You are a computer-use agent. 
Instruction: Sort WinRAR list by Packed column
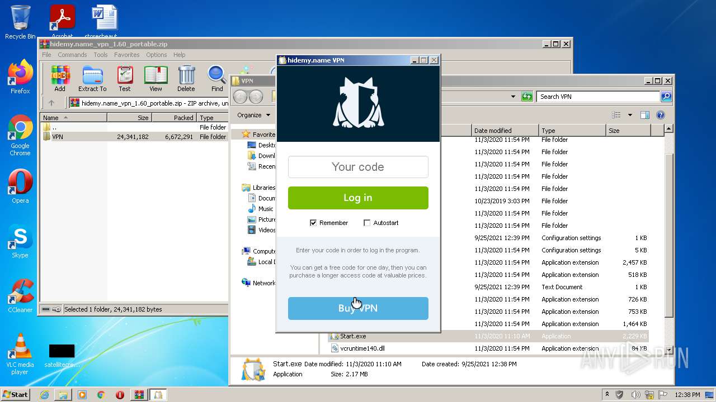173,118
